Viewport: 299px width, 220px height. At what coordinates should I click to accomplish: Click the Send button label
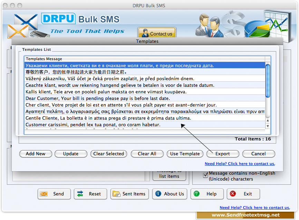coord(59,194)
